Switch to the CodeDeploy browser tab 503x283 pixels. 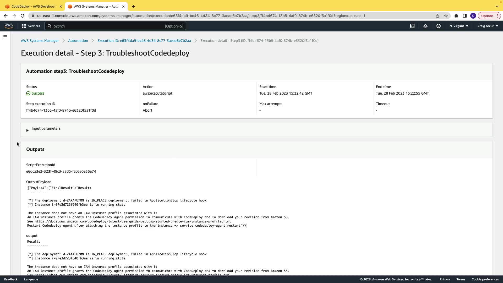(x=33, y=6)
